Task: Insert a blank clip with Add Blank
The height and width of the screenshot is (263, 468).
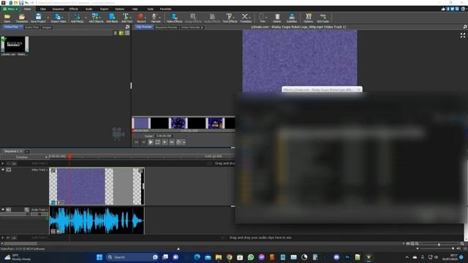Action: [x=112, y=18]
